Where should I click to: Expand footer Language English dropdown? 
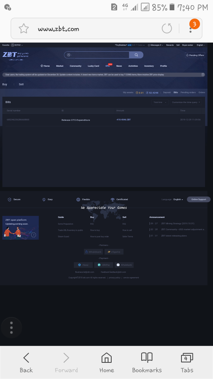(x=178, y=199)
